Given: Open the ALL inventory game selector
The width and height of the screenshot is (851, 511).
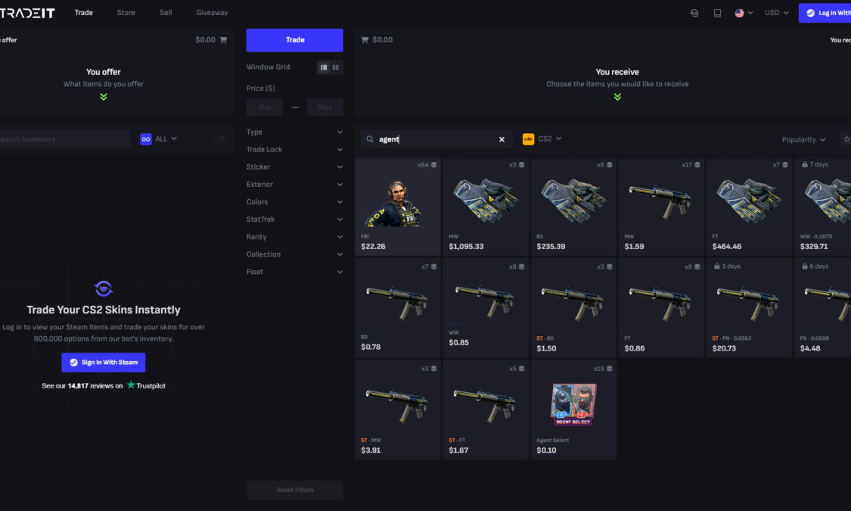Looking at the screenshot, I should [x=159, y=139].
